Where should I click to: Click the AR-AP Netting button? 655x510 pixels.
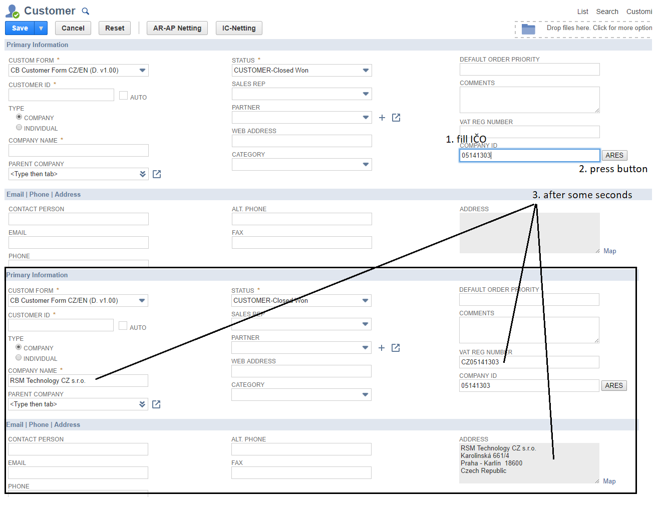177,29
